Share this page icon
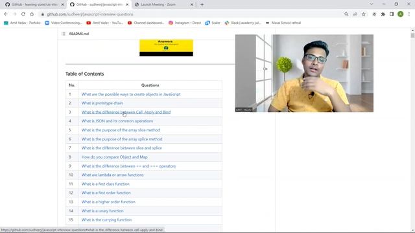Viewport: 415px width, 233px height. pos(355,14)
